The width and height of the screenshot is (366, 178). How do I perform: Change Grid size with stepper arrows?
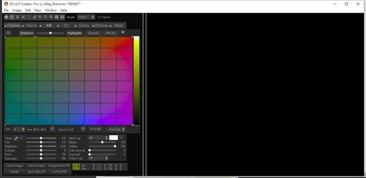[23, 129]
